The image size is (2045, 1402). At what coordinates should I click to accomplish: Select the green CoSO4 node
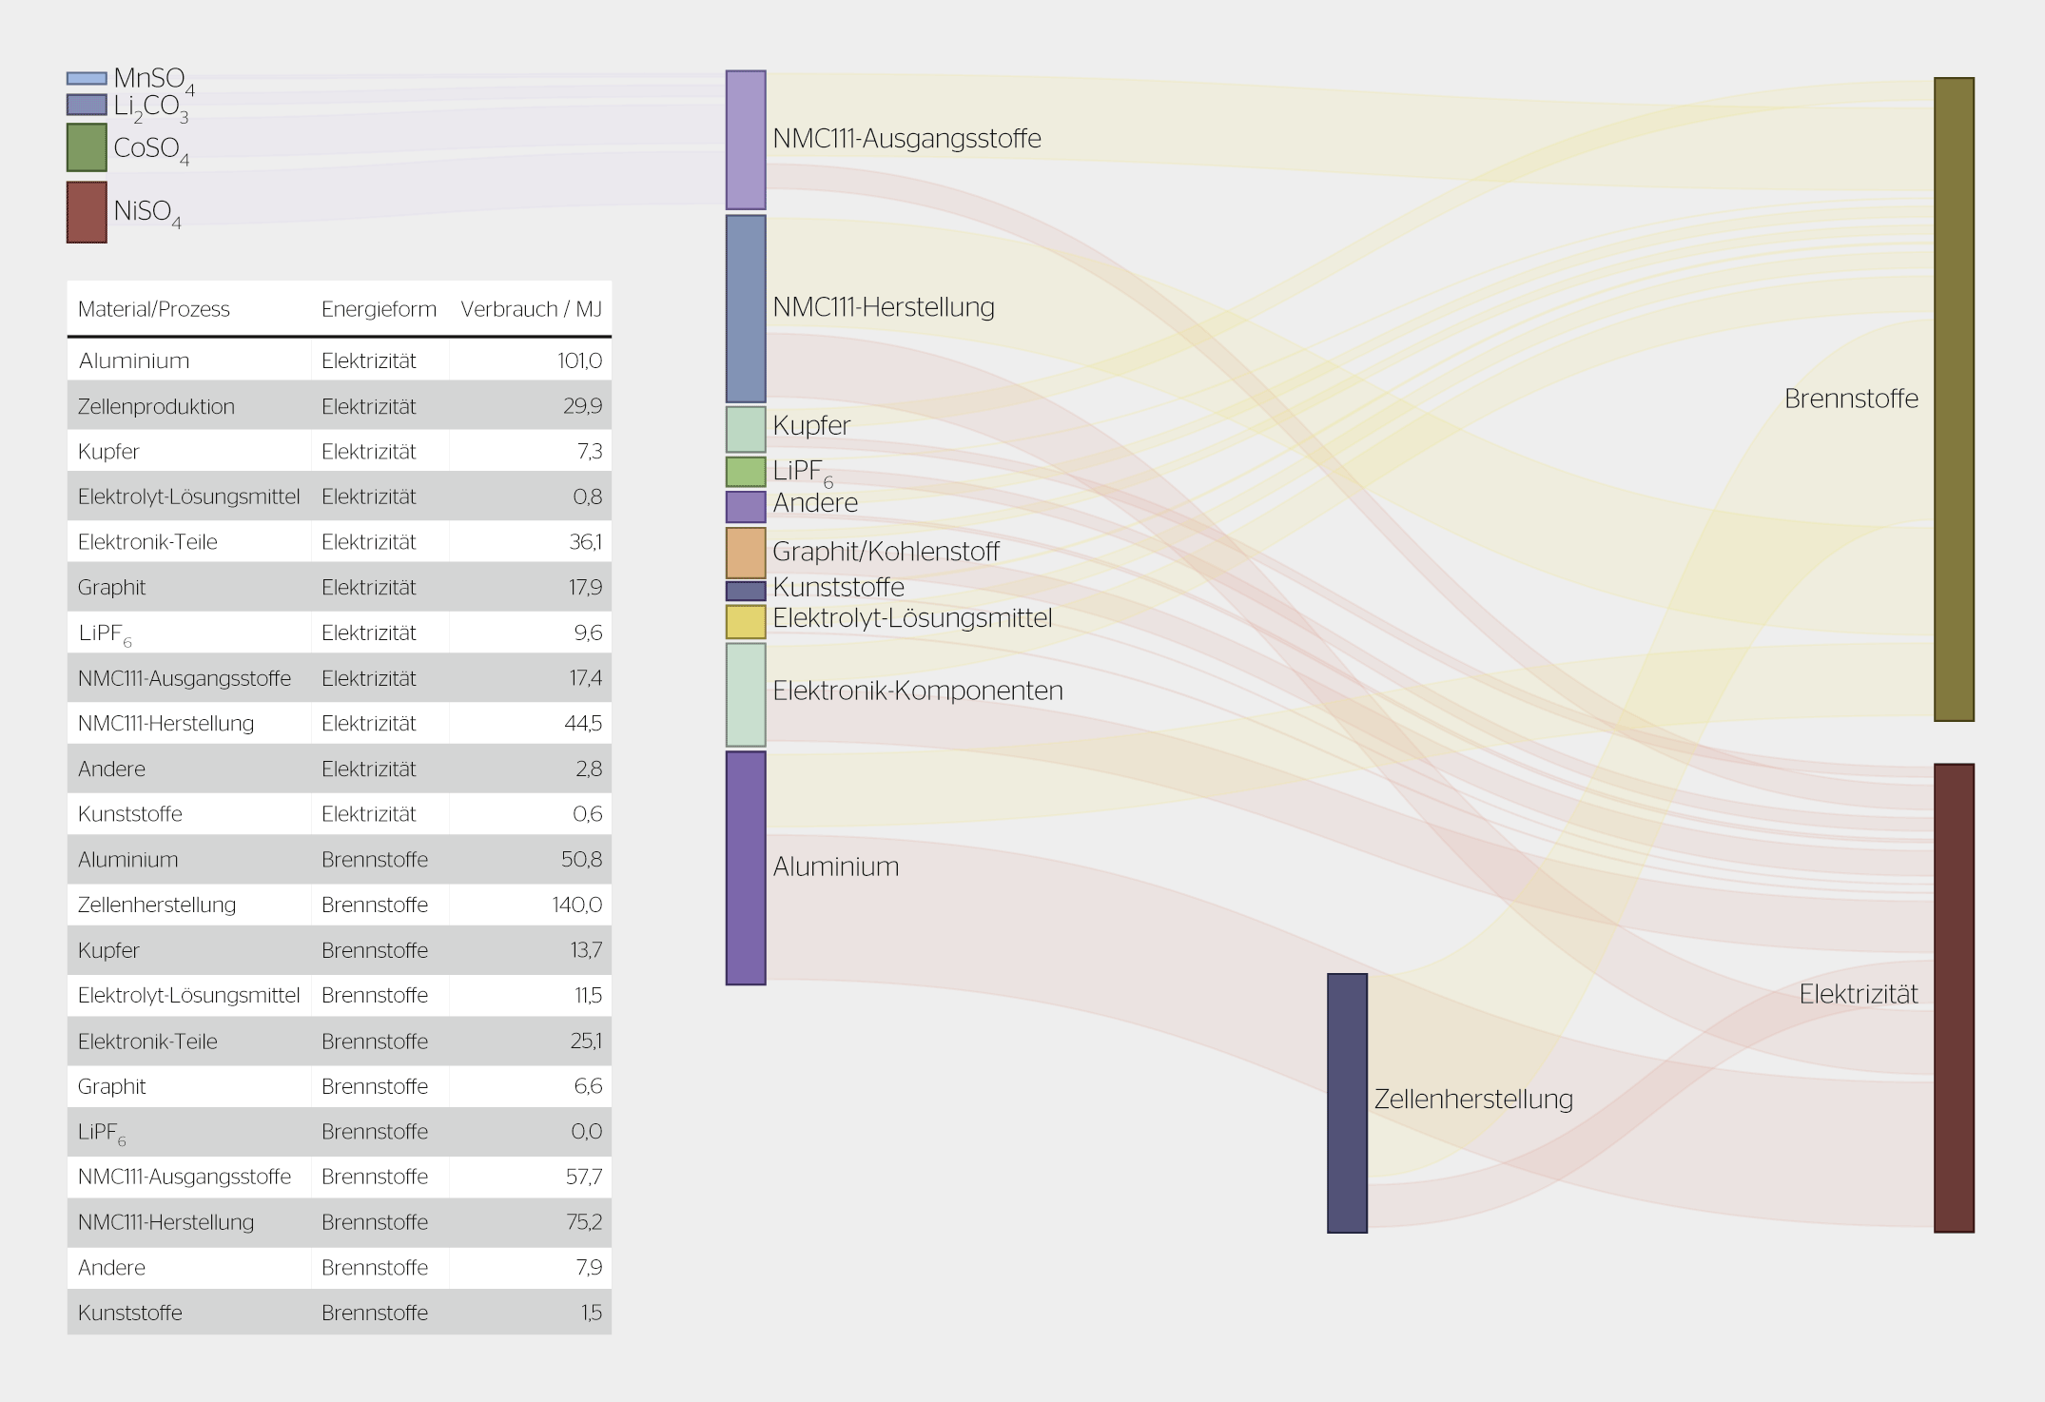[x=87, y=147]
